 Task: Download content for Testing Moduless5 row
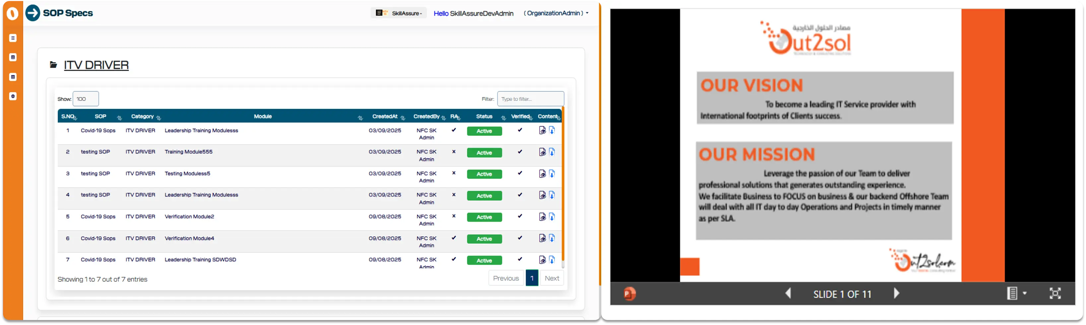pyautogui.click(x=552, y=174)
